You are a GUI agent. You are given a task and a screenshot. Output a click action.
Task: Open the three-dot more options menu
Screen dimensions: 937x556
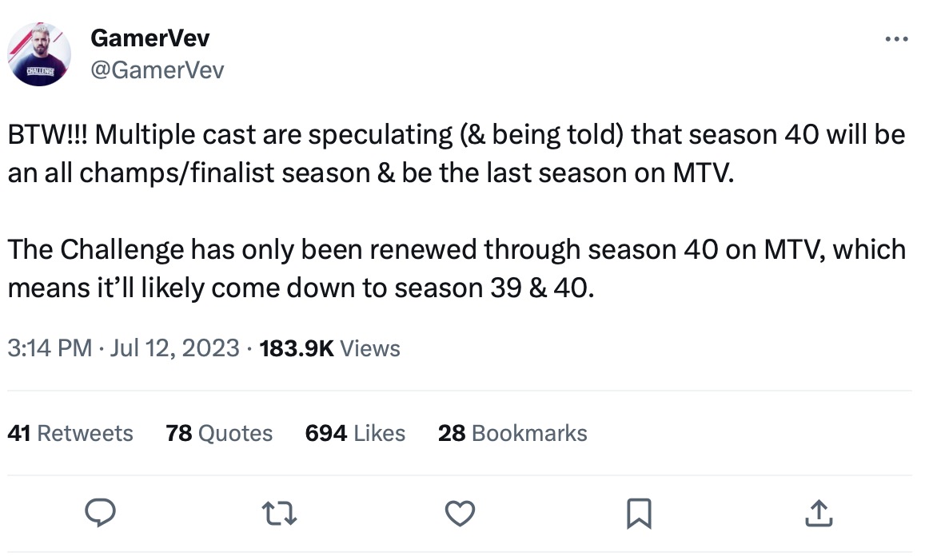point(896,38)
